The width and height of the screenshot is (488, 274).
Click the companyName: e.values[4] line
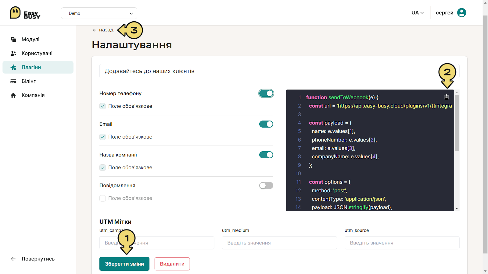(345, 156)
